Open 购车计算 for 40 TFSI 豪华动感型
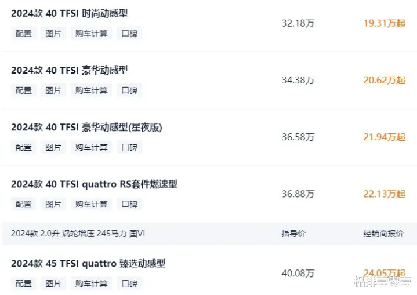 click(92, 90)
